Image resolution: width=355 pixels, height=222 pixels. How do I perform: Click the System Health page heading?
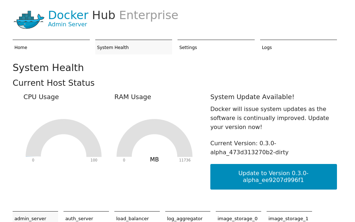[48, 68]
